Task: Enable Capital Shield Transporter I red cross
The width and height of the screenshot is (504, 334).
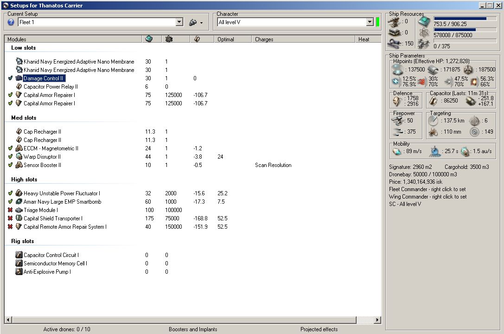Action: (10, 218)
